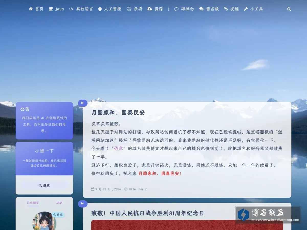Image resolution: width=307 pixels, height=230 pixels.
Task: Go to the 碎碎念 page
Action: [188, 9]
